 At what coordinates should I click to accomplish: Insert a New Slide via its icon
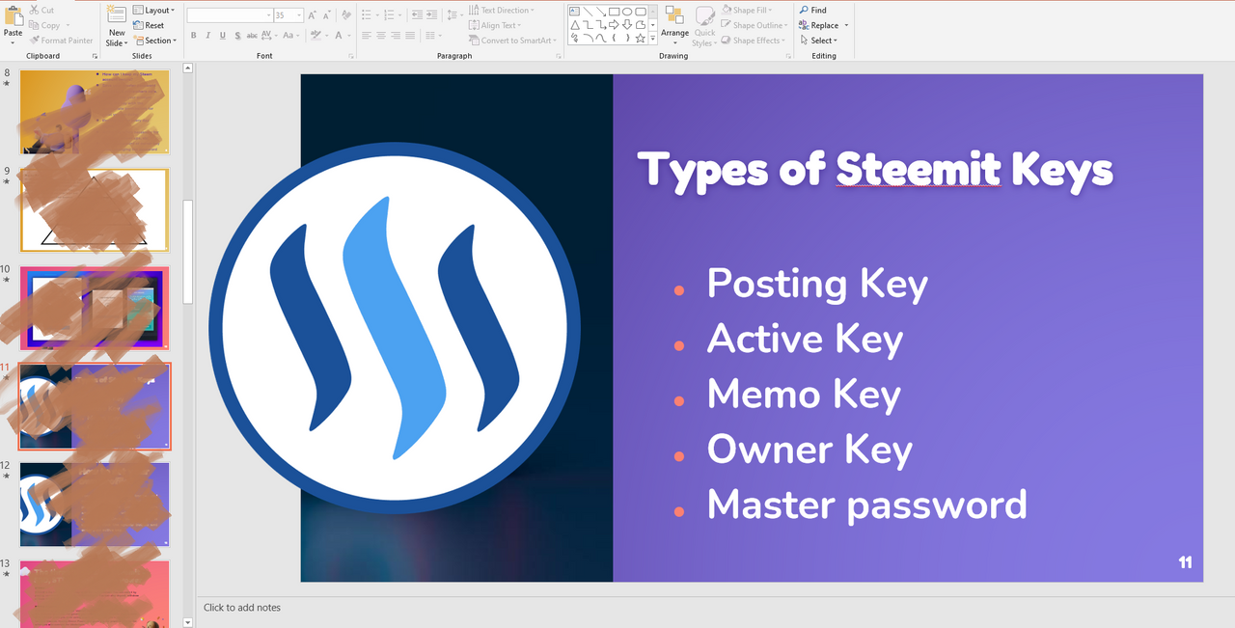pos(116,15)
